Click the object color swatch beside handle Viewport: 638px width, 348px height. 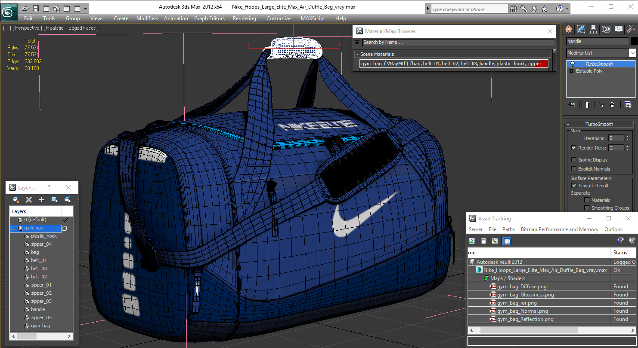click(634, 41)
